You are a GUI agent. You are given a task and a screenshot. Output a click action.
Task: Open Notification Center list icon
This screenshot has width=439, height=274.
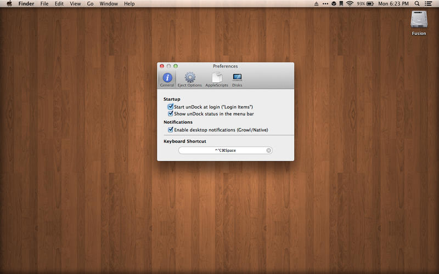tap(428, 4)
